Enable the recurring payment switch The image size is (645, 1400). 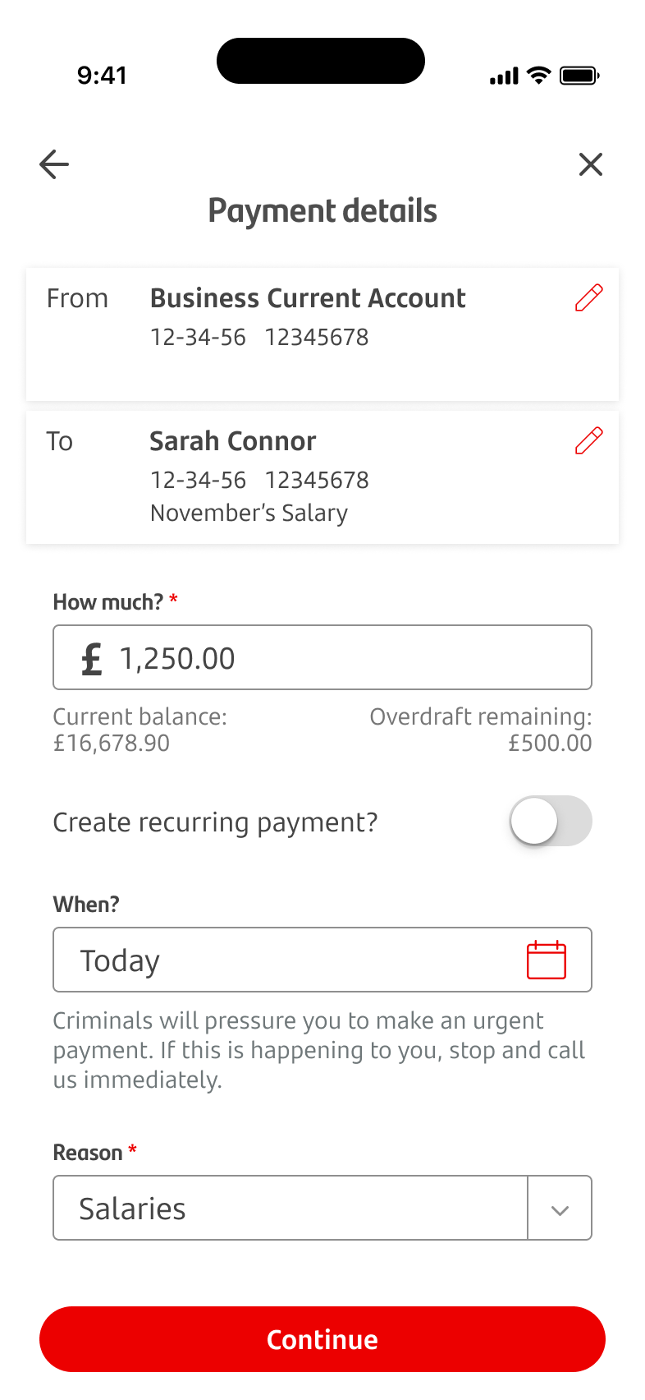550,821
